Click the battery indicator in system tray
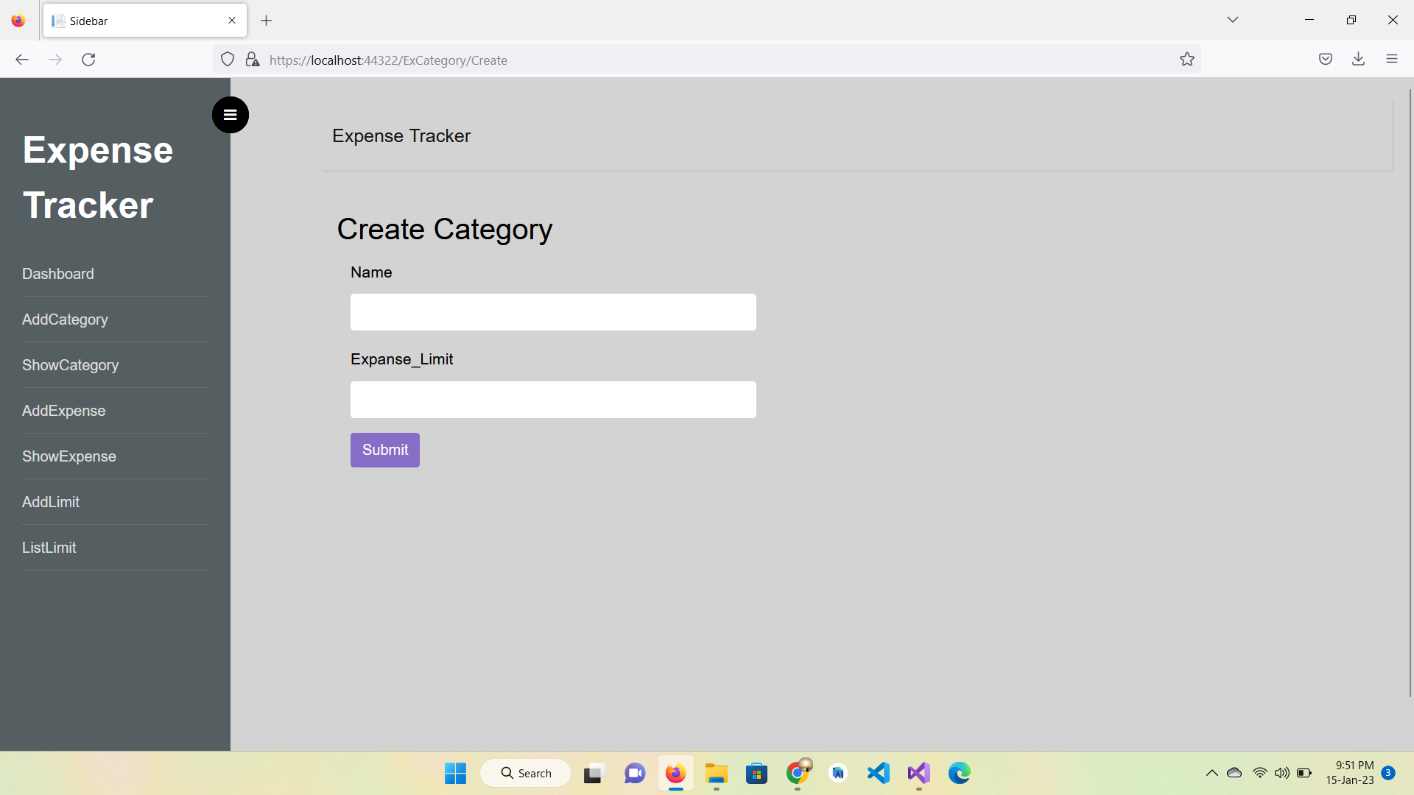 click(1305, 773)
